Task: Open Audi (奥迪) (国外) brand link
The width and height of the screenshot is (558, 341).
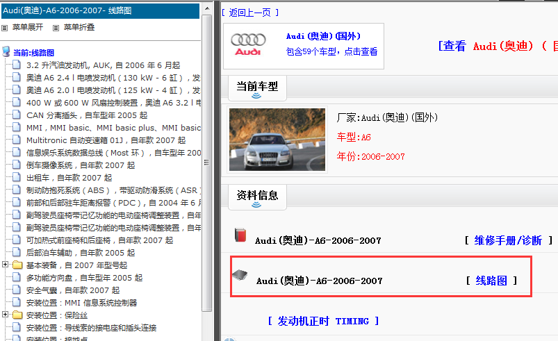Action: (x=324, y=36)
